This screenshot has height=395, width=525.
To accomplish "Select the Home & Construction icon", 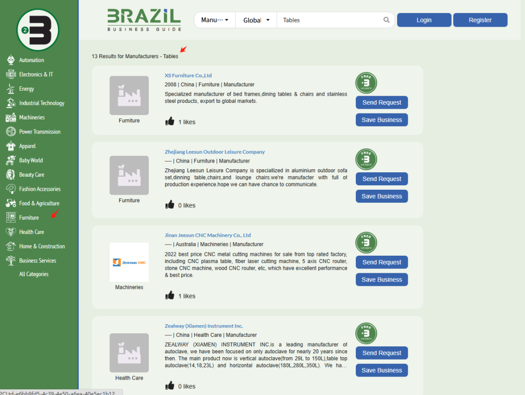I will coord(11,247).
